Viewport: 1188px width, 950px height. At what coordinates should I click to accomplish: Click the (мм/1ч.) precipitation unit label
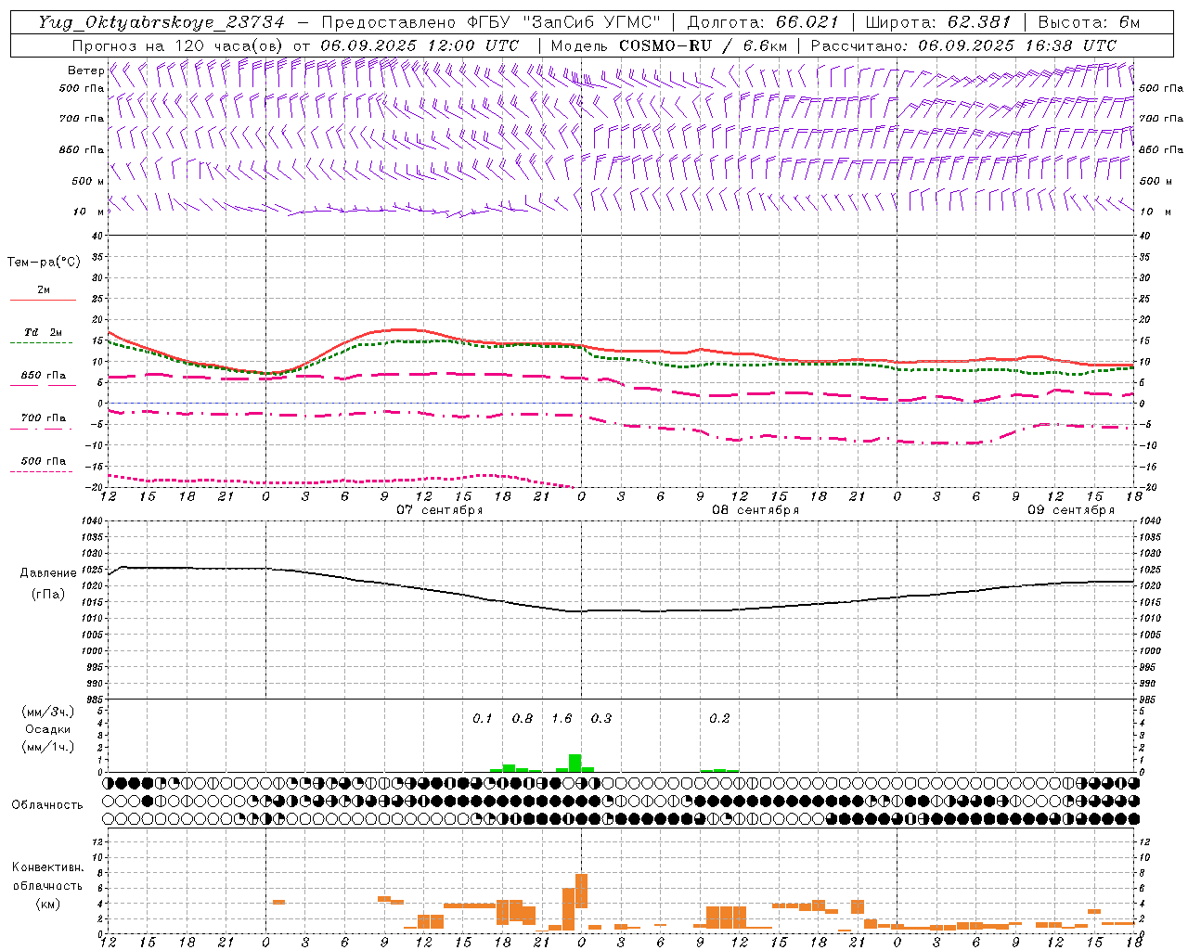point(48,747)
